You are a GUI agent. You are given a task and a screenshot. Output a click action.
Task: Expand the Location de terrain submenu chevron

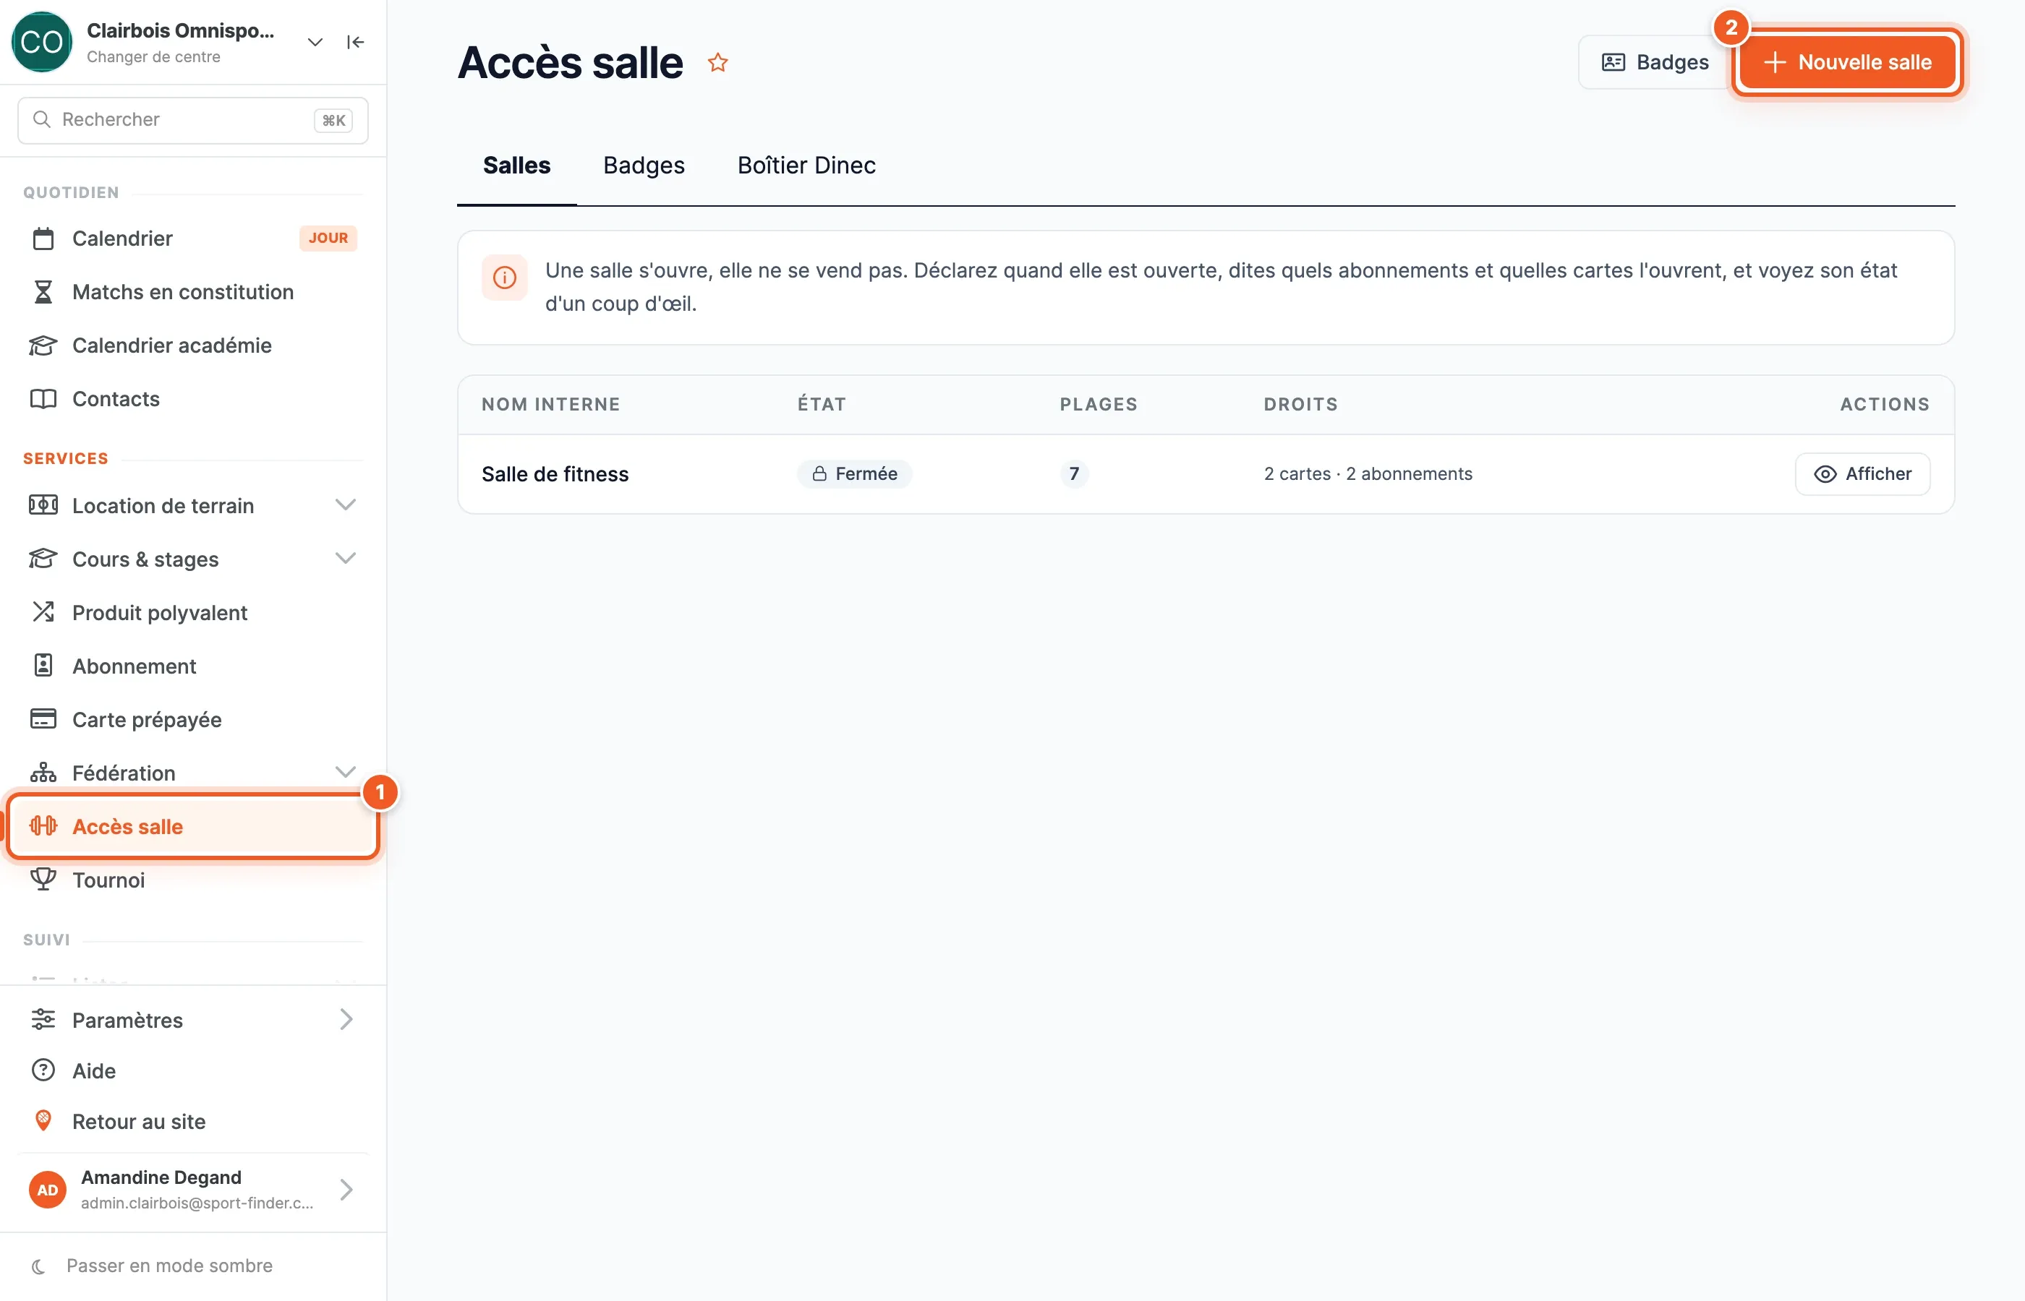pyautogui.click(x=346, y=505)
